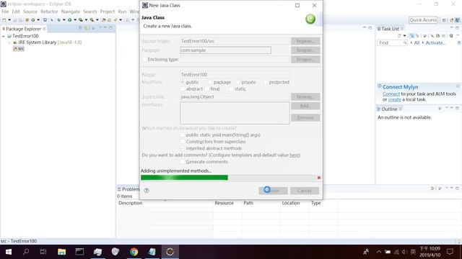
Task: Click the Open Type toolbar icon
Action: pos(104,20)
